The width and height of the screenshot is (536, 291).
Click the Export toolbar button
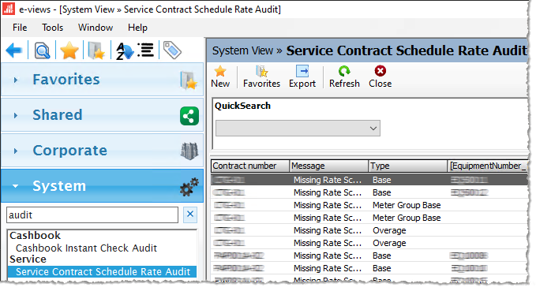tap(302, 76)
